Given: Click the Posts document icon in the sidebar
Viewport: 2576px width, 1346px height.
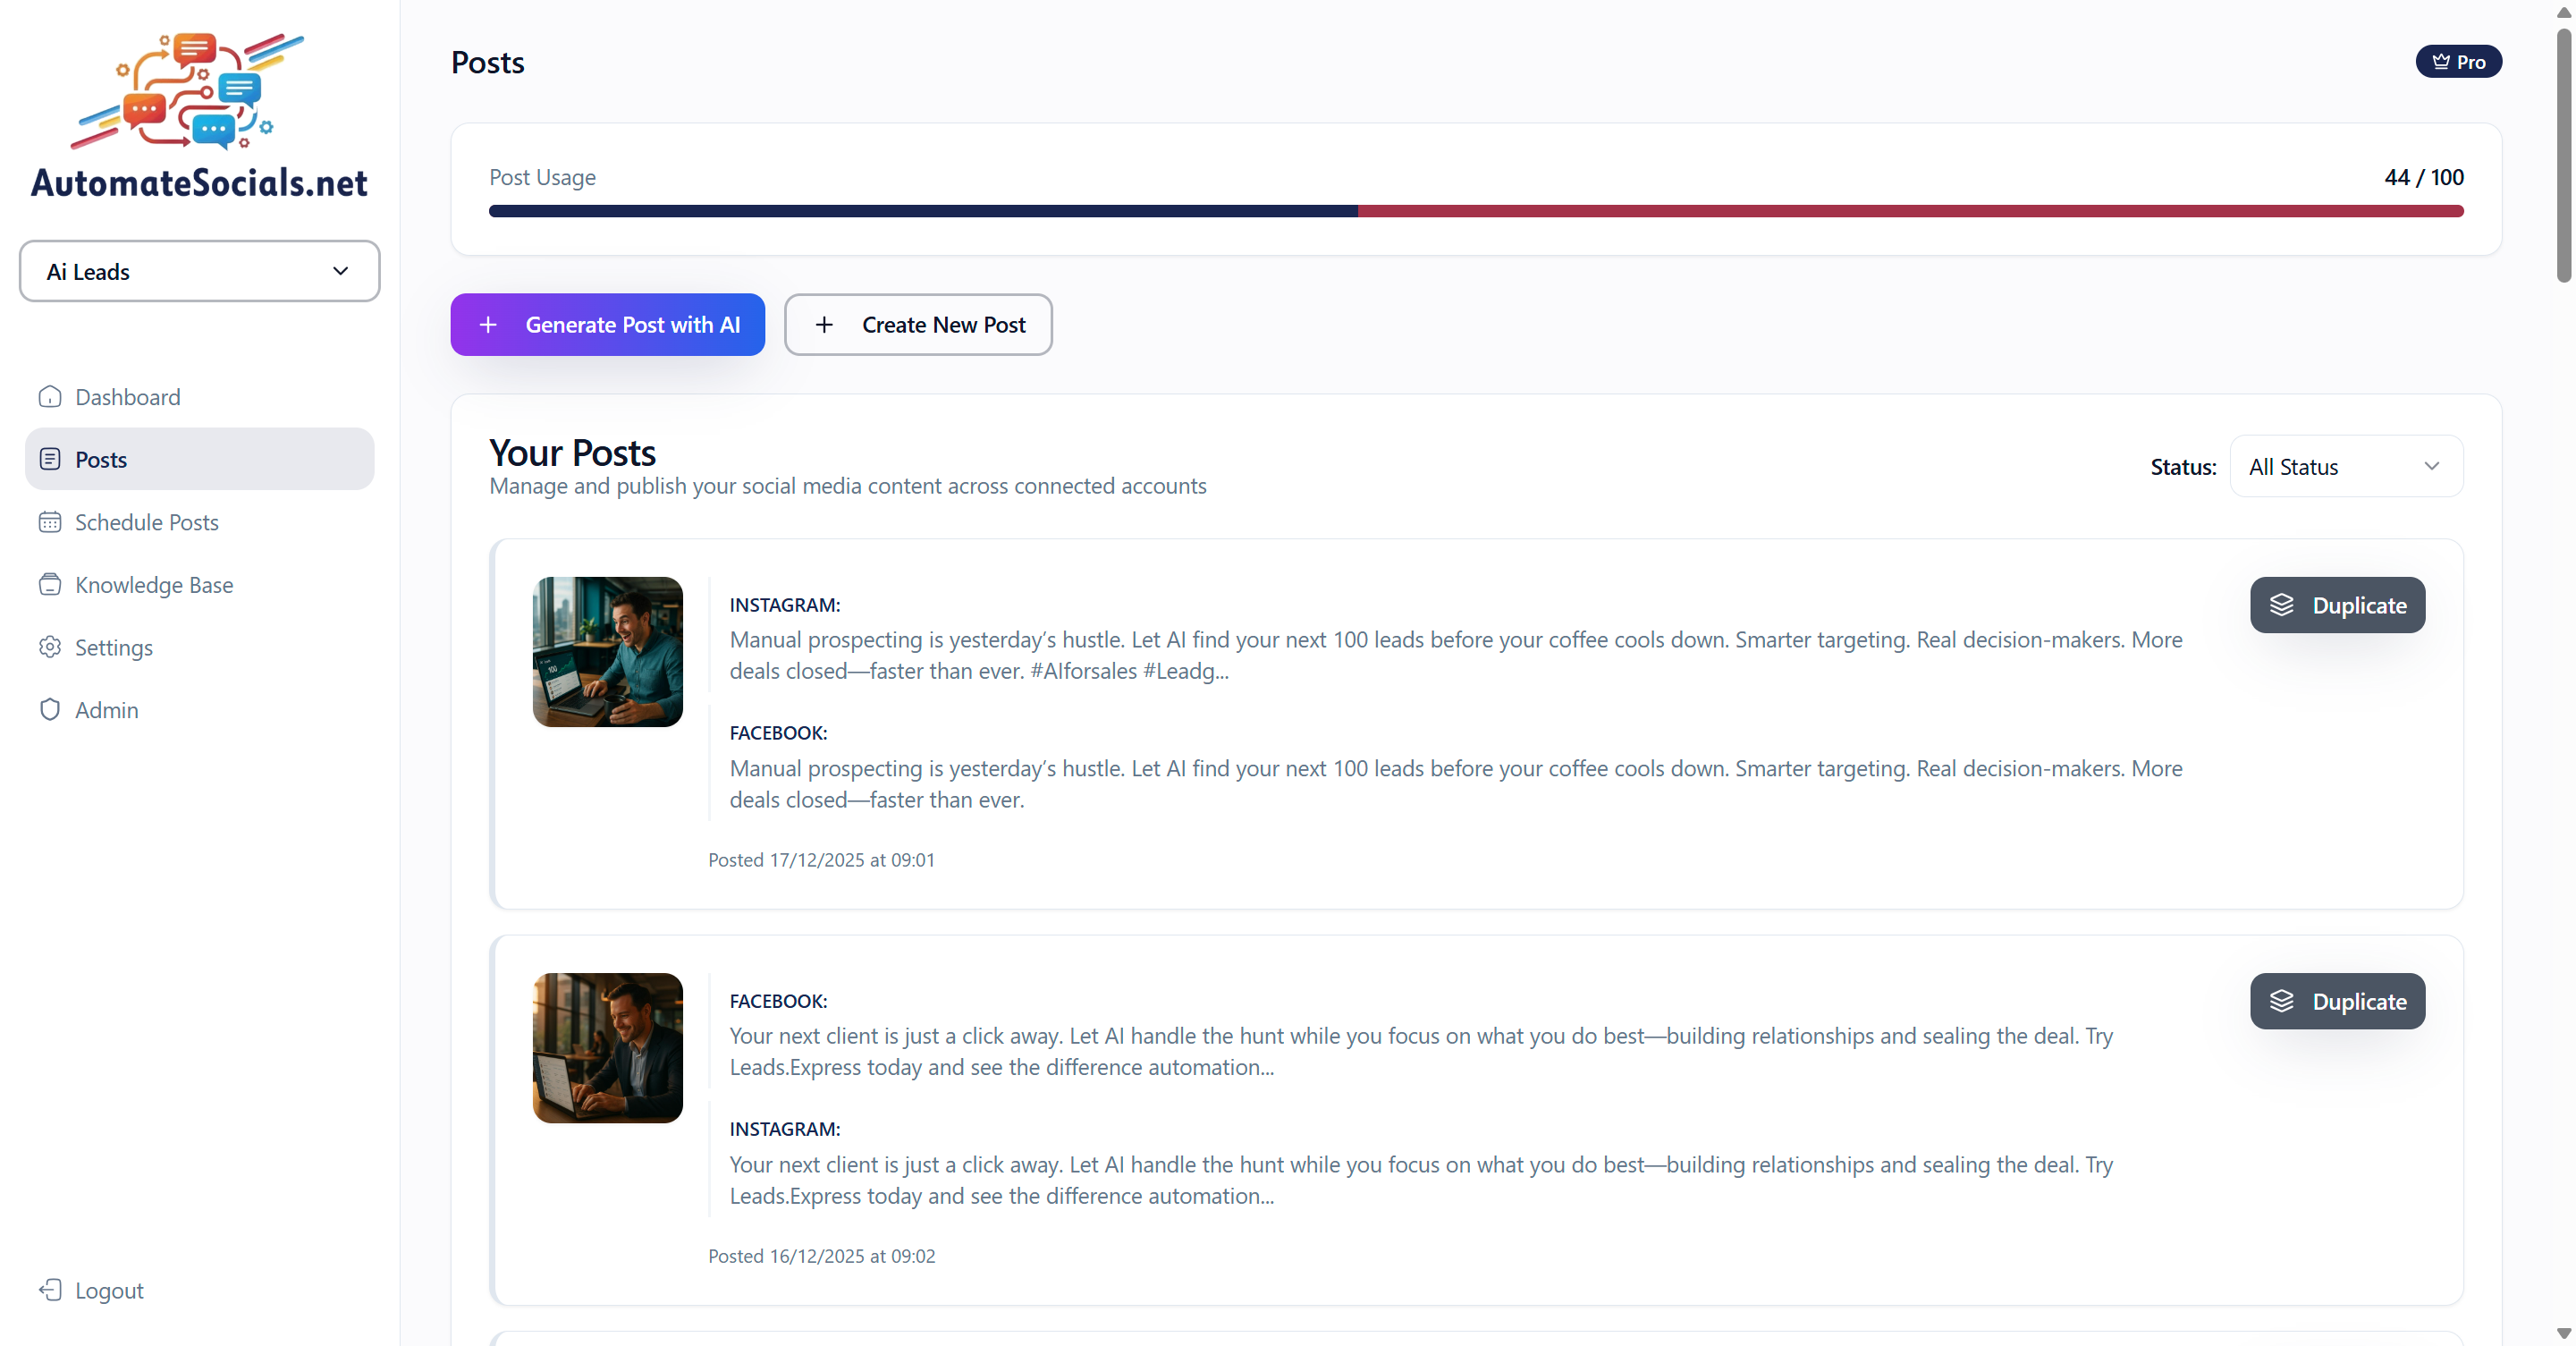Looking at the screenshot, I should 50,458.
